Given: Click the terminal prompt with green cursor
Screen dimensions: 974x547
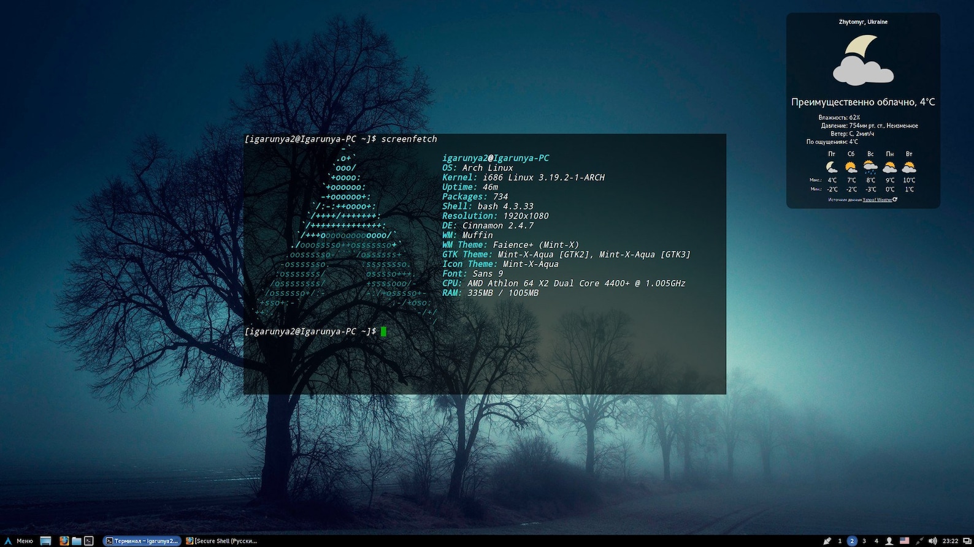Looking at the screenshot, I should click(315, 331).
